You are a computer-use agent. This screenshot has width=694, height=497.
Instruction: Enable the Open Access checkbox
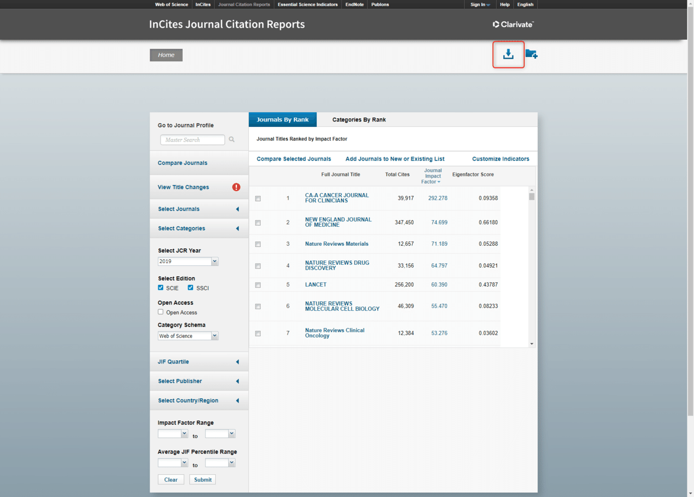(160, 312)
